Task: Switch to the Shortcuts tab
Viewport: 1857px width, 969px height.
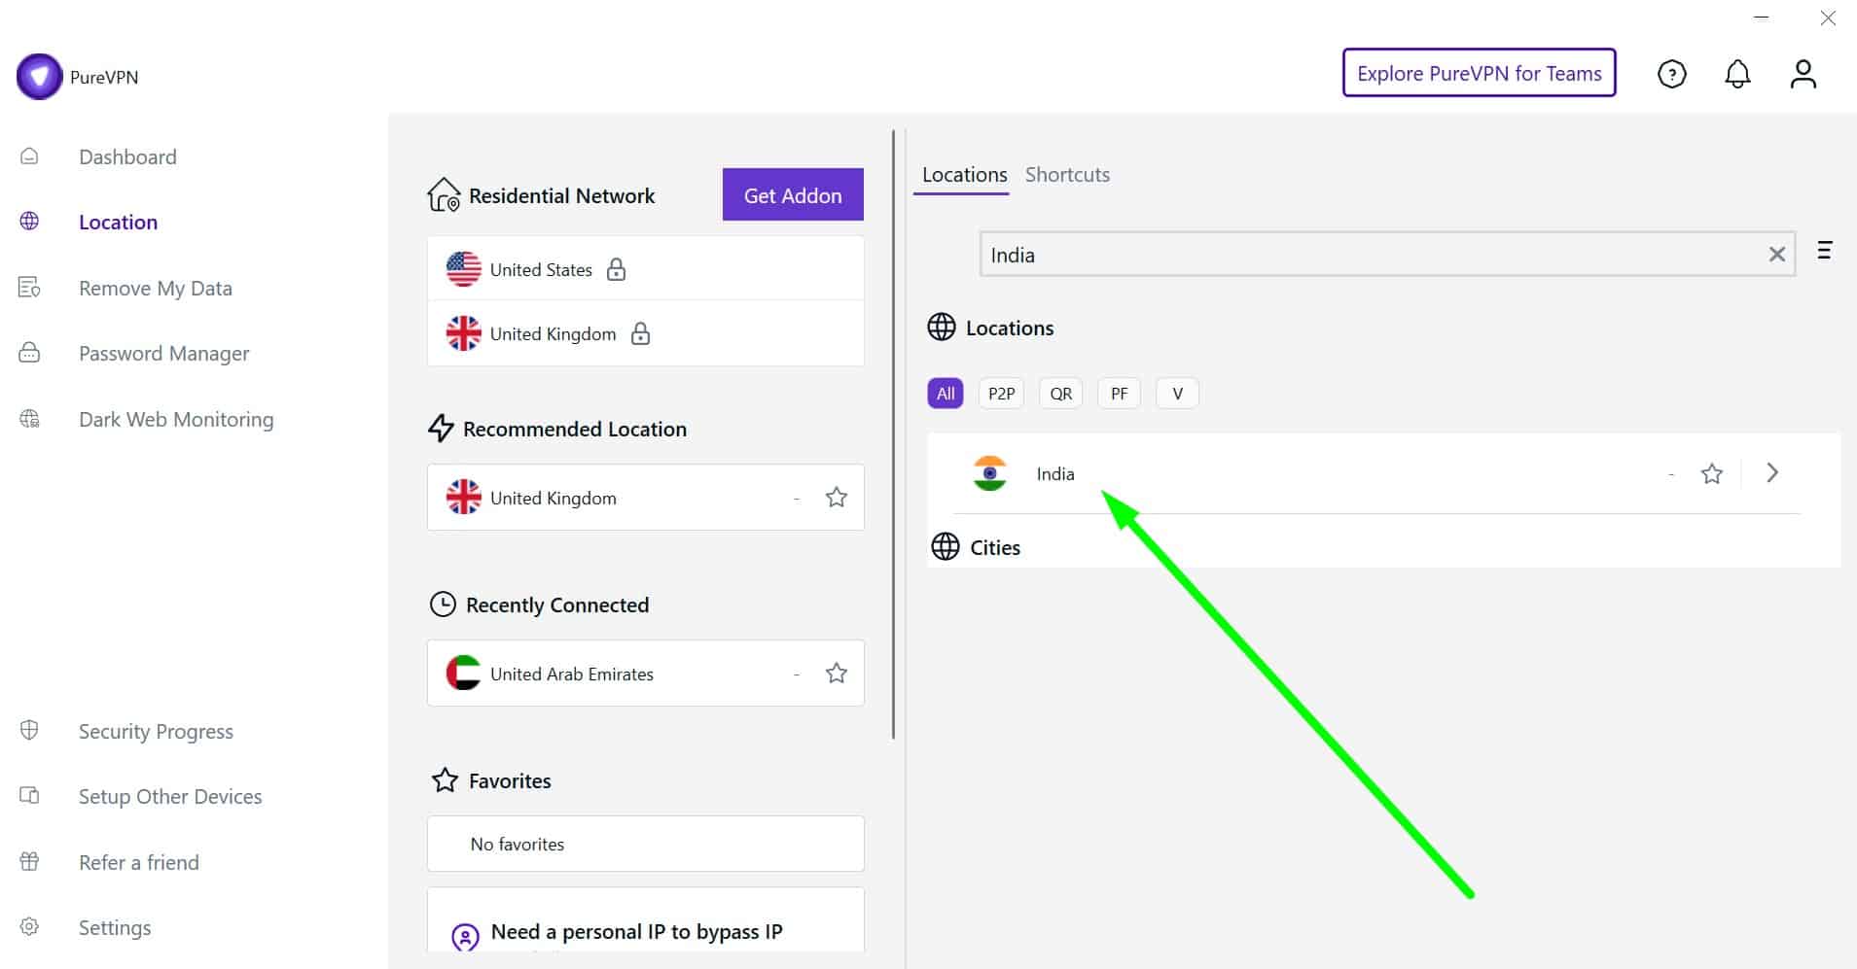Action: (1067, 175)
